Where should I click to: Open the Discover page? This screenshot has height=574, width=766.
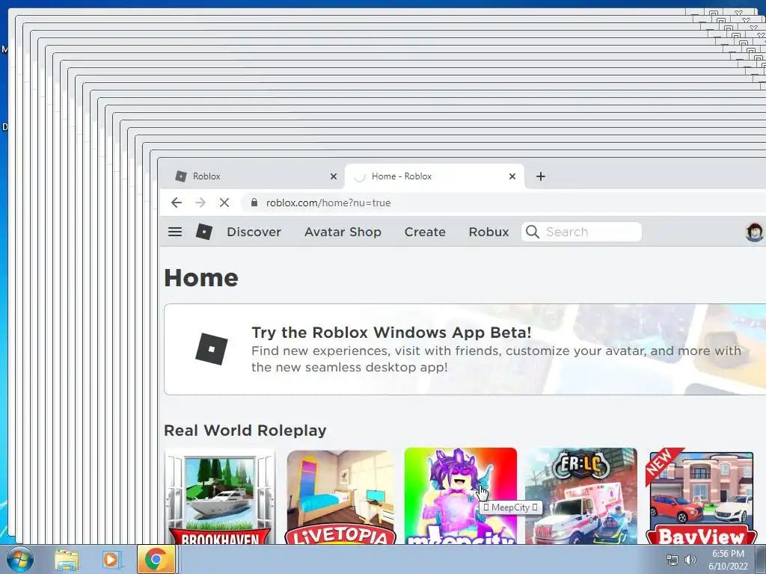click(x=254, y=232)
